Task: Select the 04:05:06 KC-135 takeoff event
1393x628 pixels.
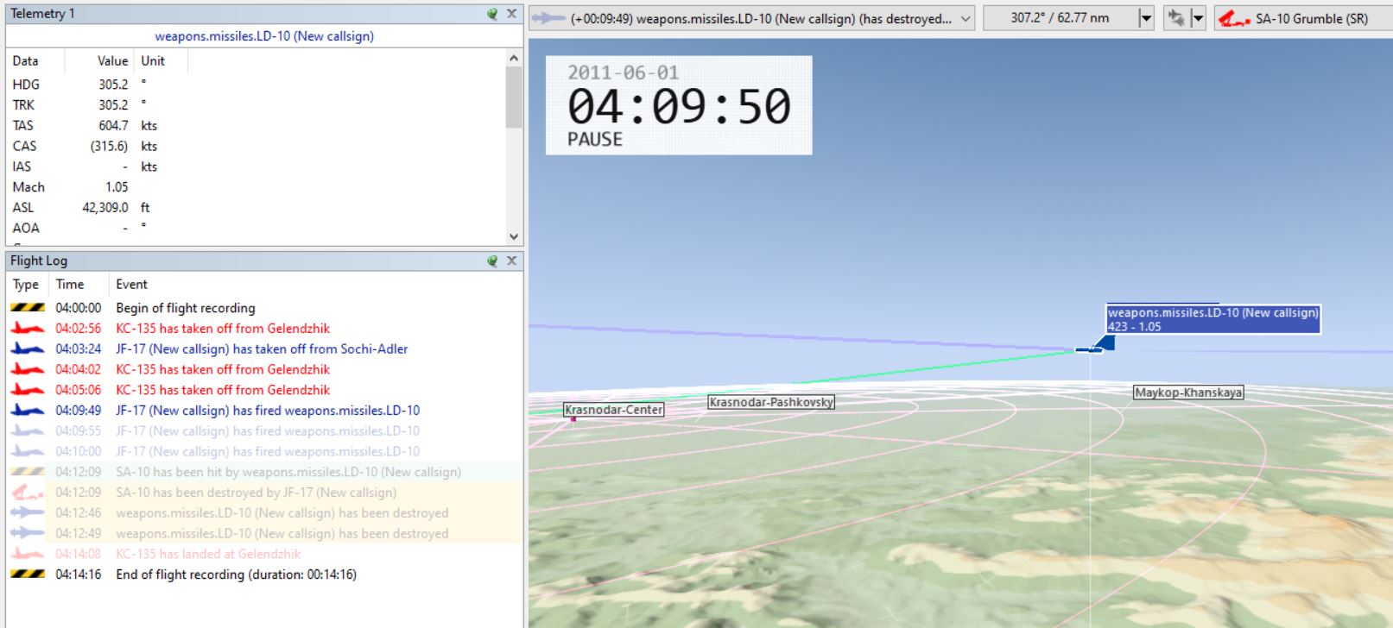Action: click(x=264, y=390)
